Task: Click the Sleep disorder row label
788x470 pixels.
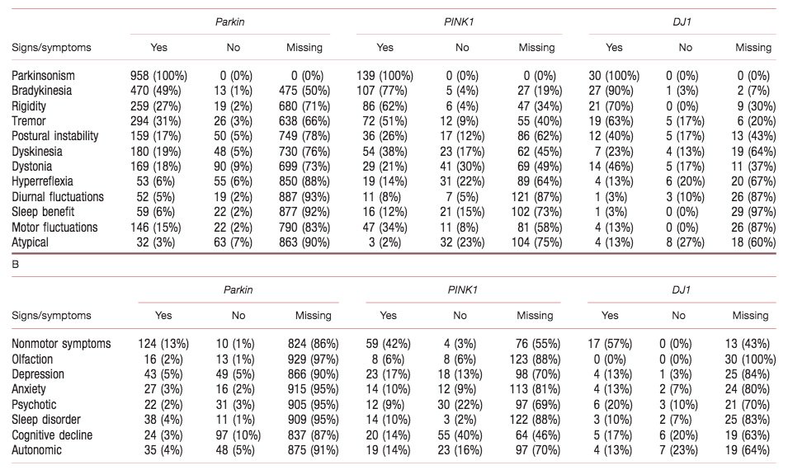Action: (48, 420)
